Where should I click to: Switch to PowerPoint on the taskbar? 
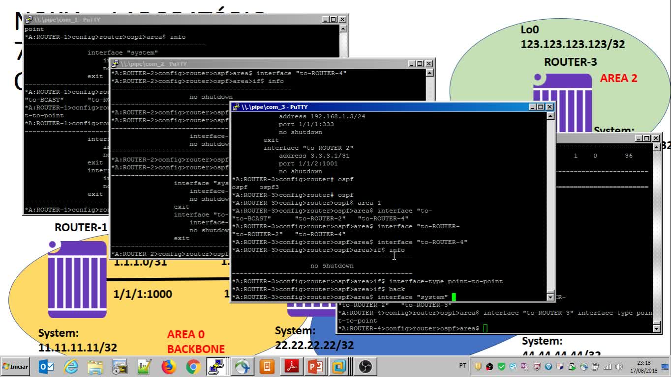pos(315,366)
